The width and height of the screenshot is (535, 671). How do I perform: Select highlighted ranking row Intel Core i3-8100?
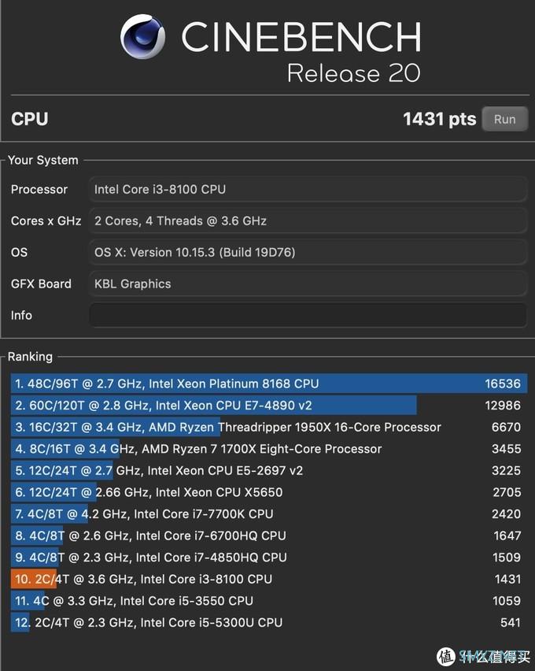tap(269, 580)
